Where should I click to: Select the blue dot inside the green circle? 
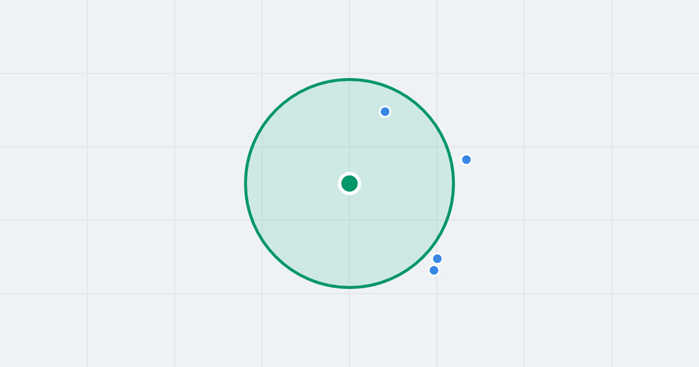click(x=385, y=111)
